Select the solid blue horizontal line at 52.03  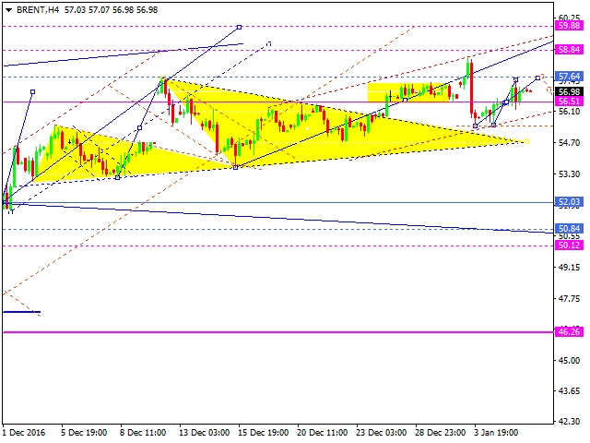coord(278,203)
